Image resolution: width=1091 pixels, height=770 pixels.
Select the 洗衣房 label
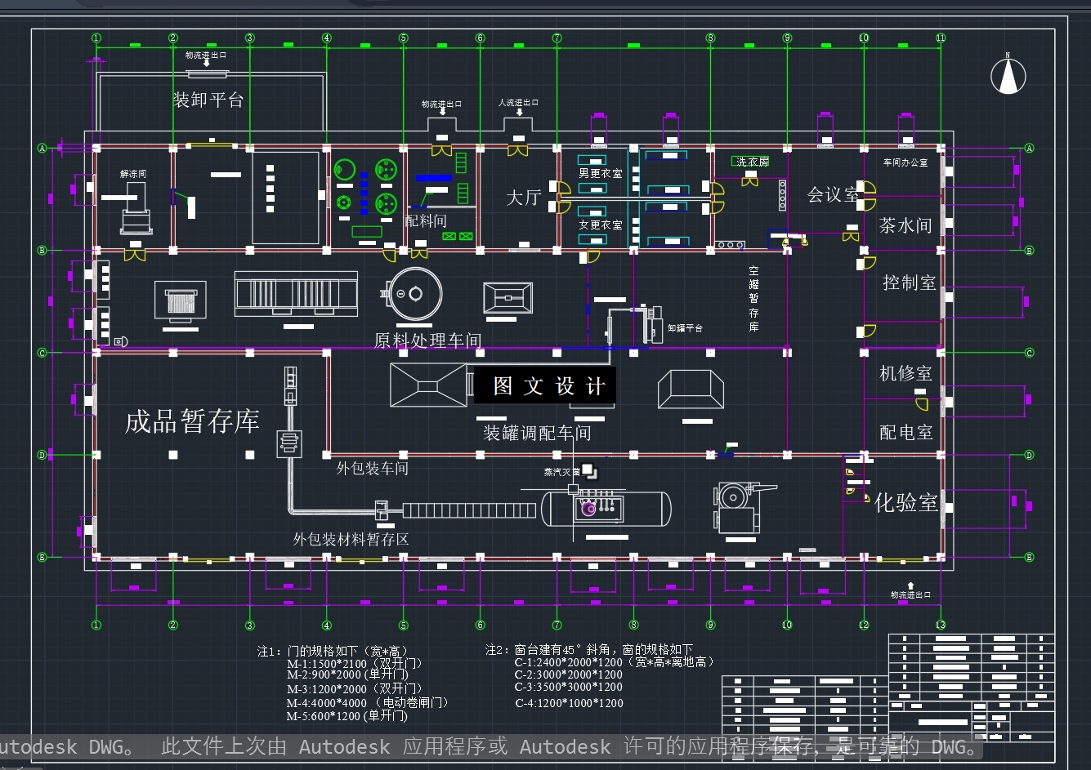pos(752,162)
